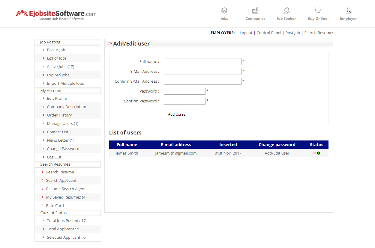Click jamessmith@gmail.com email cell
Viewport: 375px width, 248px height.
[176, 153]
